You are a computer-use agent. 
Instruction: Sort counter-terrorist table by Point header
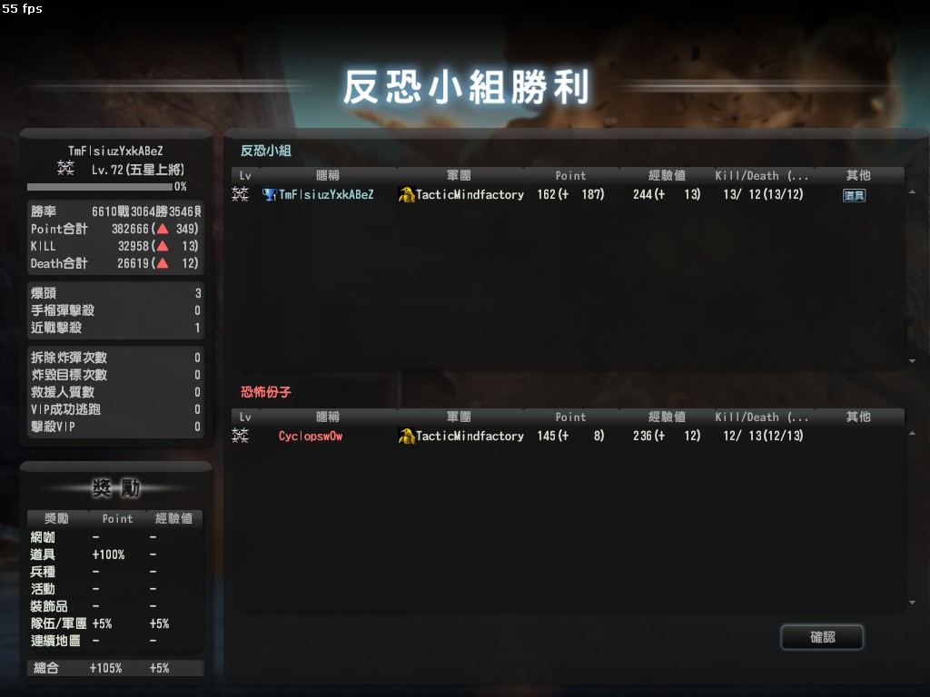pyautogui.click(x=570, y=175)
